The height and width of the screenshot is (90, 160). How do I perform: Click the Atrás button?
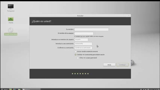[109, 65]
